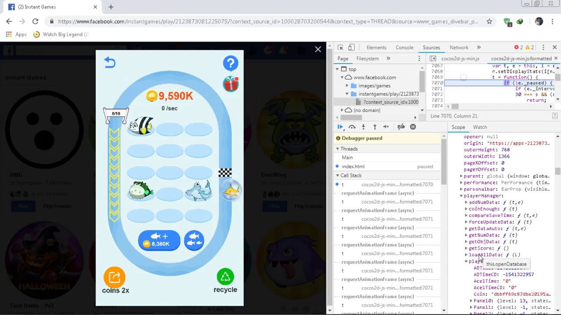Select the inspect element picker tool
The width and height of the screenshot is (561, 315).
tap(340, 47)
